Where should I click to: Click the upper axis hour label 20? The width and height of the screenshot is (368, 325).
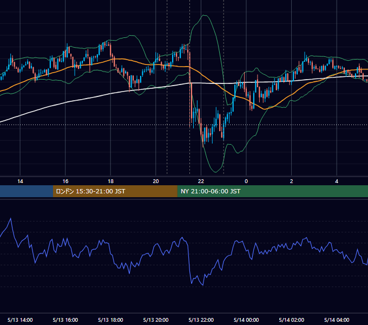click(156, 181)
